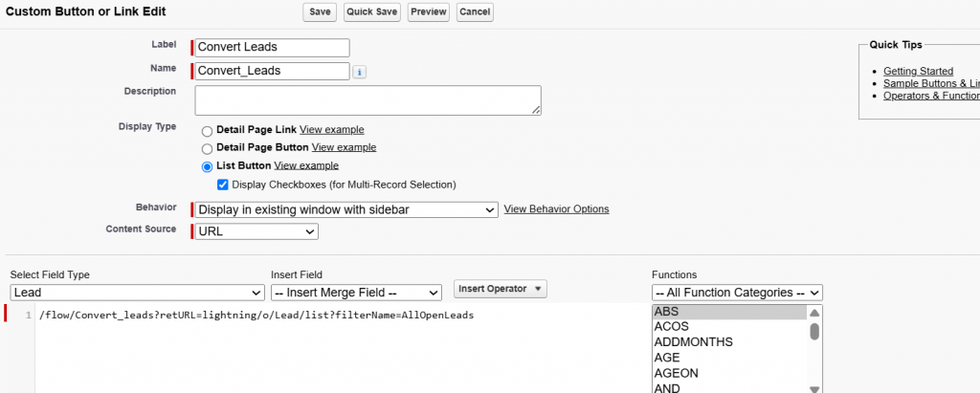Open the Insert Merge Field dropdown
The height and width of the screenshot is (393, 980).
tap(356, 293)
